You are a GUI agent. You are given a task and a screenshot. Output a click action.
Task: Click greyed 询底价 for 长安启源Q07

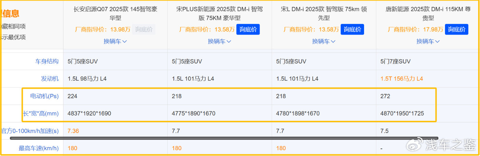pyautogui.click(x=144, y=29)
